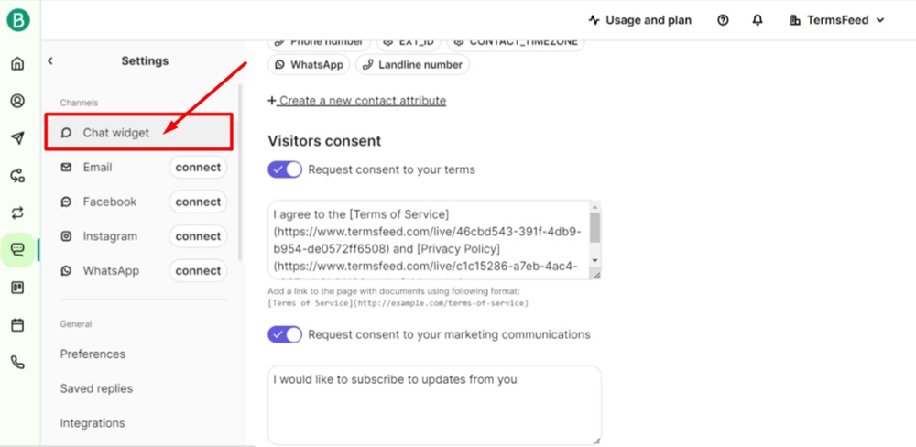Screen dimensions: 916x447
Task: Click scroll up arrow in terms textarea
Action: (x=594, y=207)
